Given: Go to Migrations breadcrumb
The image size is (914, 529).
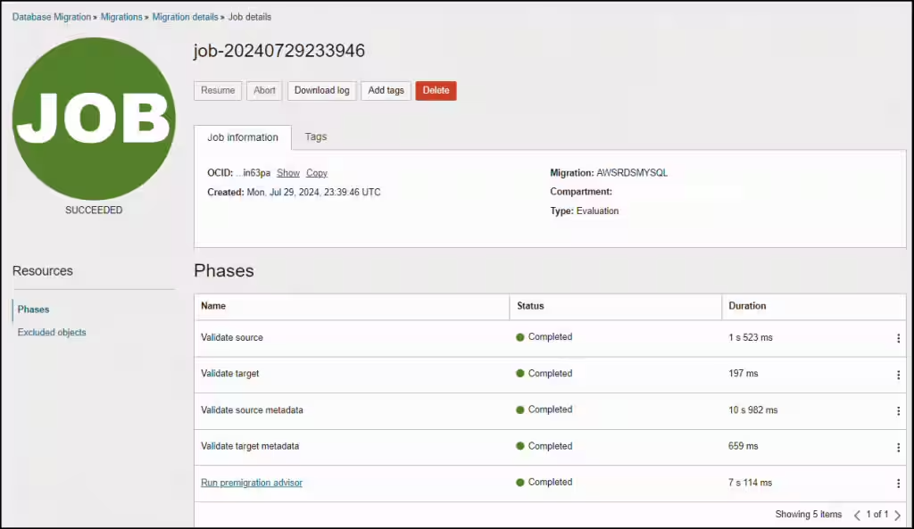Looking at the screenshot, I should (121, 17).
